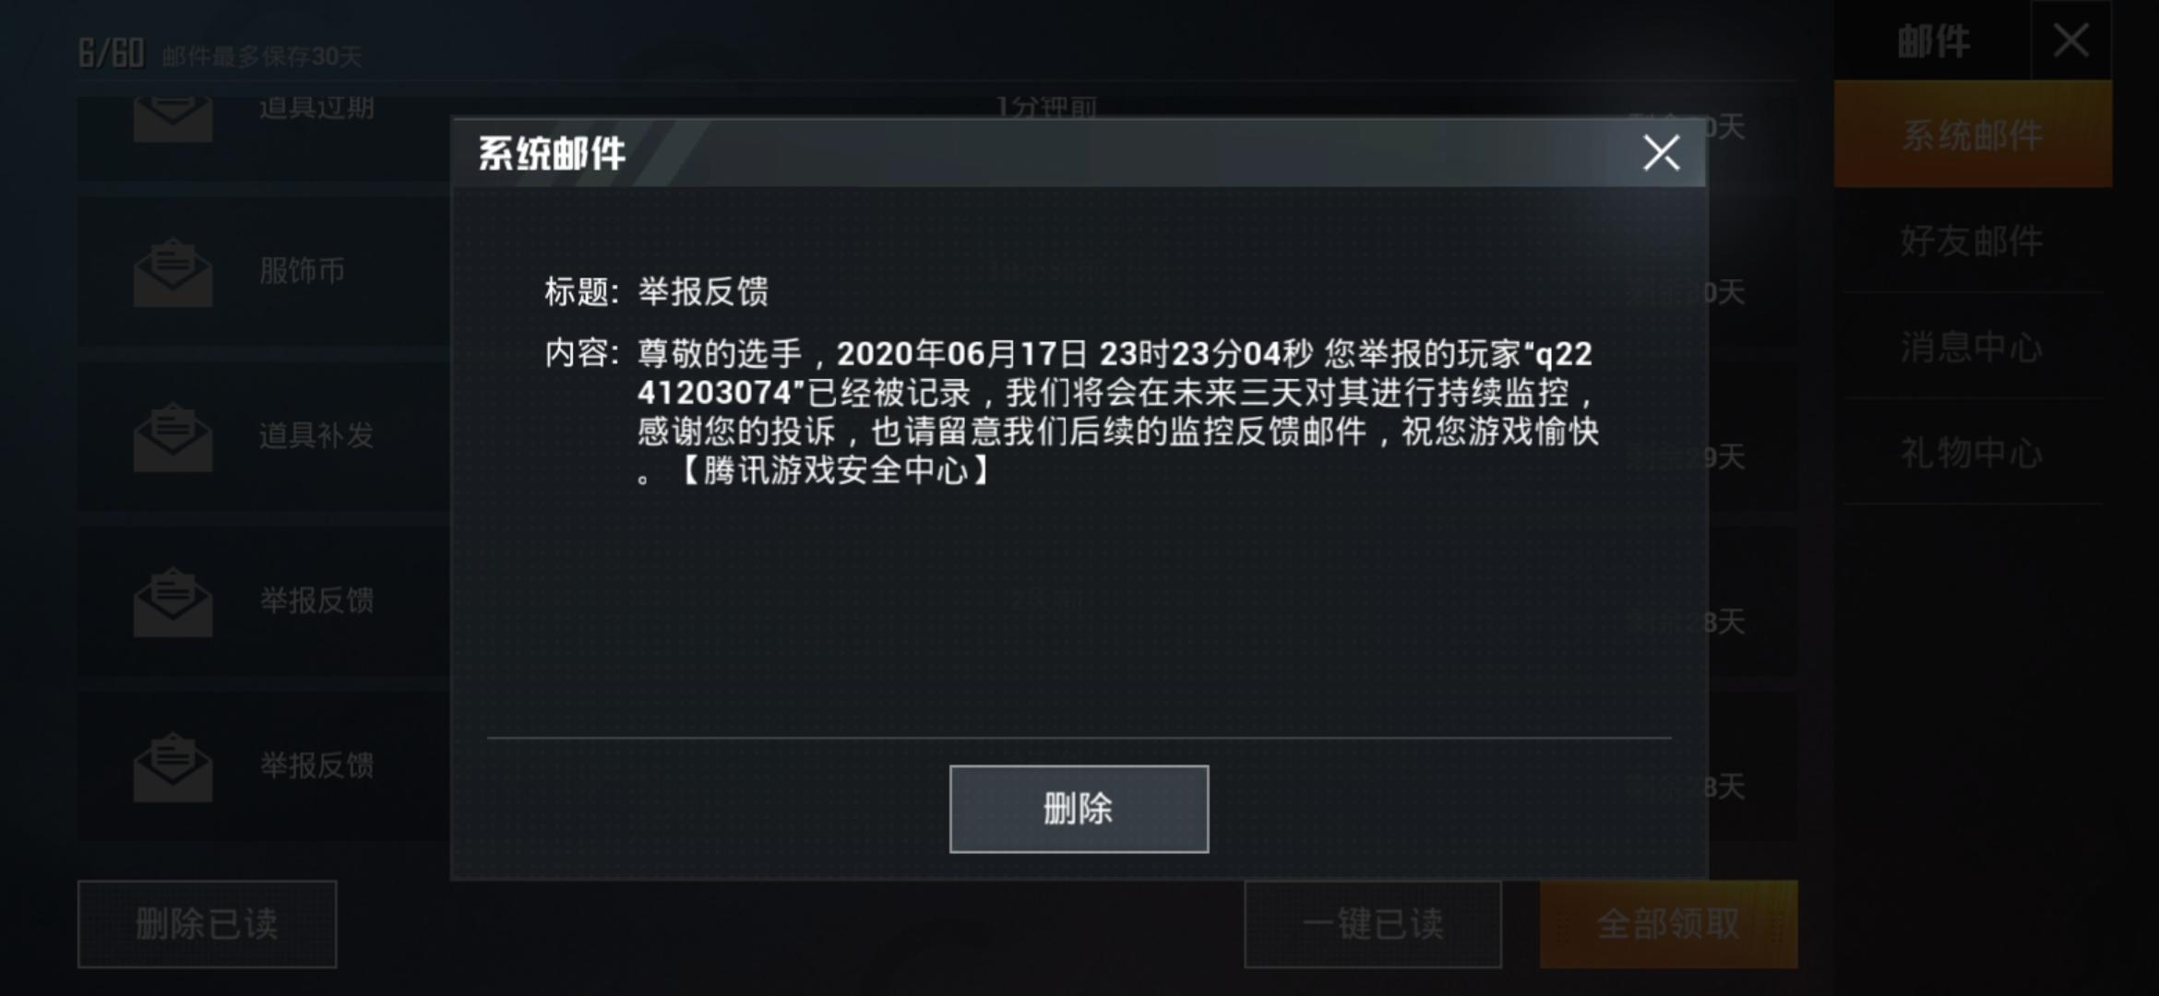Open the 礼物中心 tab

[1973, 453]
